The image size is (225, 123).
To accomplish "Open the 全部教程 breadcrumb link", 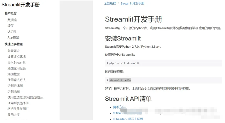I will pos(110,3).
